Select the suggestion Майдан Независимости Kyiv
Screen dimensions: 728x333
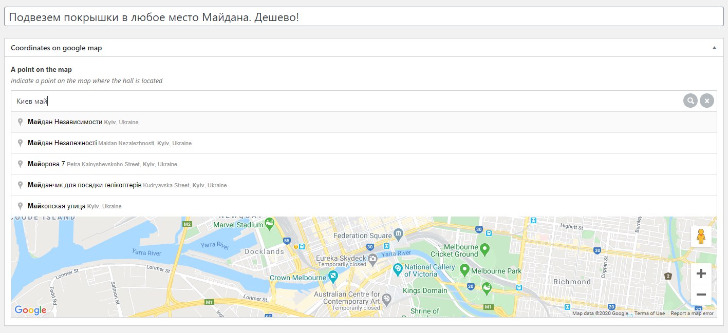364,122
